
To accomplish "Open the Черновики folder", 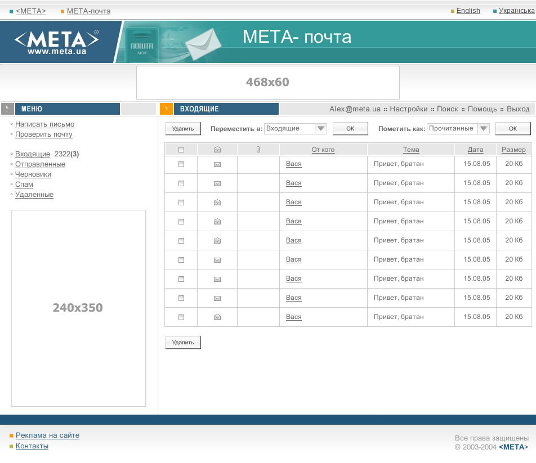I will 33,174.
